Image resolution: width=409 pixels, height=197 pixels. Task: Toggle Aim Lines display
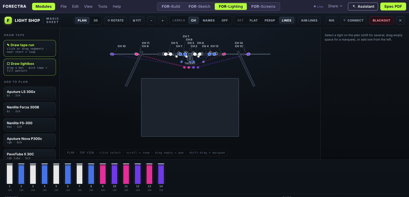tap(309, 20)
